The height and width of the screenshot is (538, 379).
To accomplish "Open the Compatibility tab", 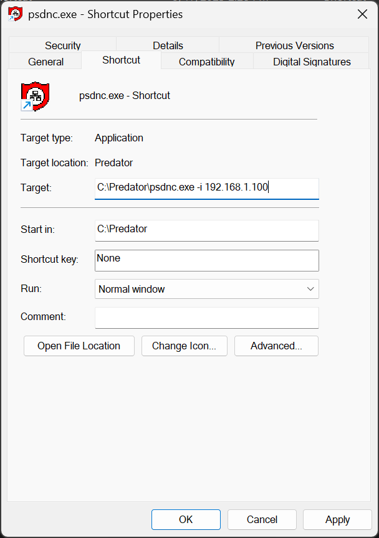I will (206, 62).
